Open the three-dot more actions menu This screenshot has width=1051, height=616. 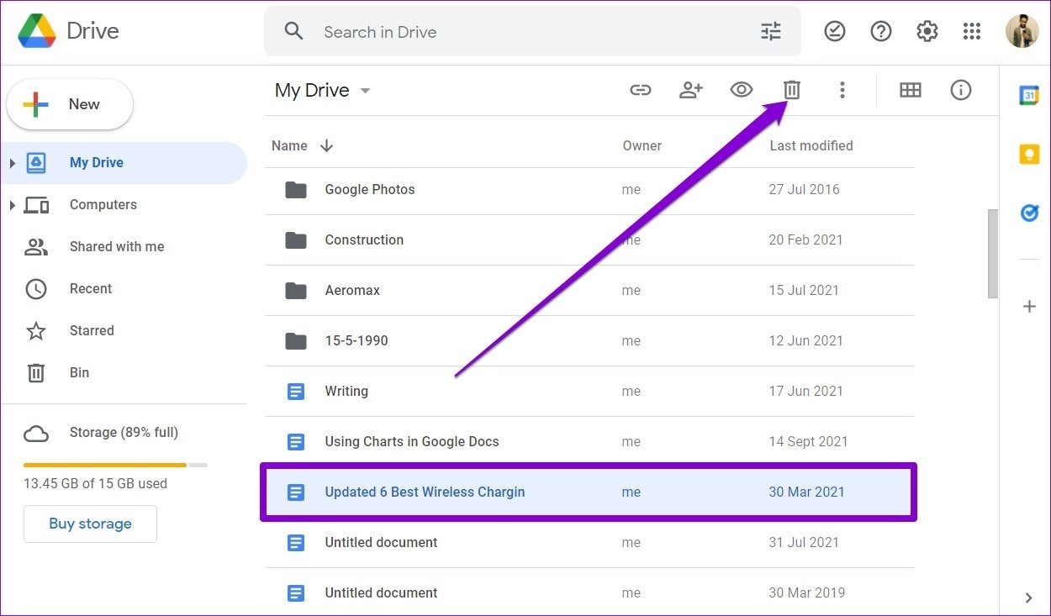(x=842, y=90)
